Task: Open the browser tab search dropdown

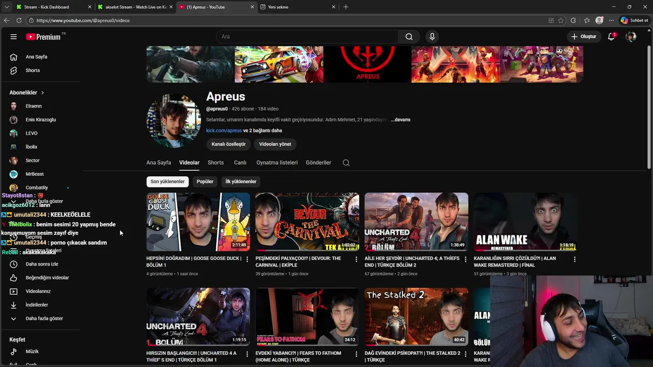Action: pyautogui.click(x=7, y=7)
